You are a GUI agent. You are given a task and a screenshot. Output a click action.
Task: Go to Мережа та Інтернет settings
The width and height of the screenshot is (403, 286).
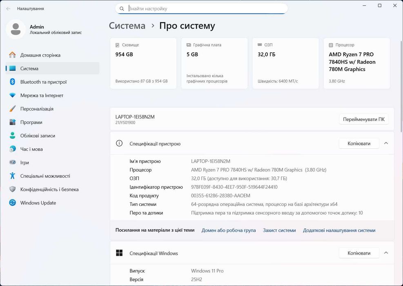coord(52,95)
